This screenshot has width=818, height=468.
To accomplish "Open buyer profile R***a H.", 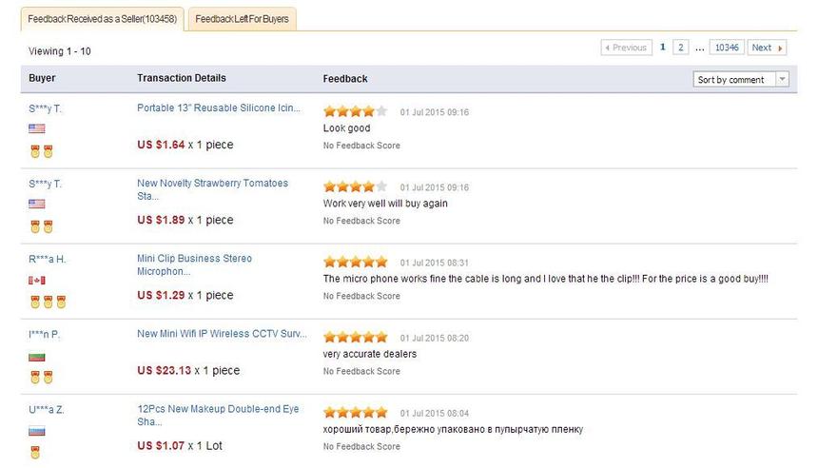I will tap(48, 259).
